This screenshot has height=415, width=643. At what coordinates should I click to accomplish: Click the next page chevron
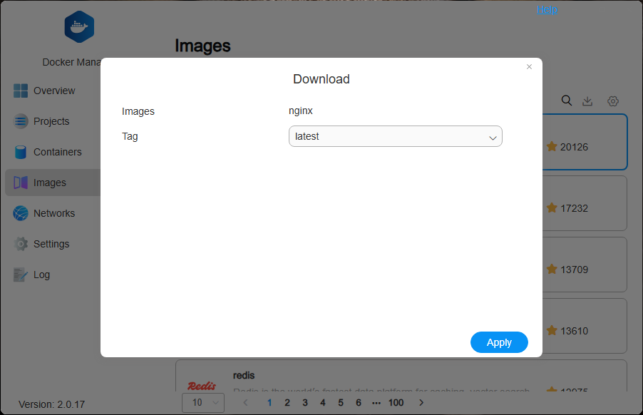(x=421, y=402)
